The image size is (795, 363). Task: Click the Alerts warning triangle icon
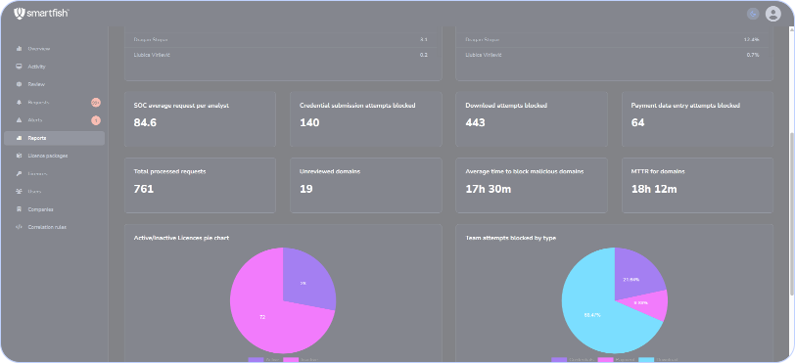point(19,120)
